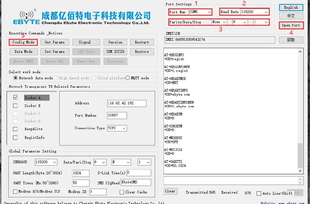Uncheck the Socket A checkbox

15,97
